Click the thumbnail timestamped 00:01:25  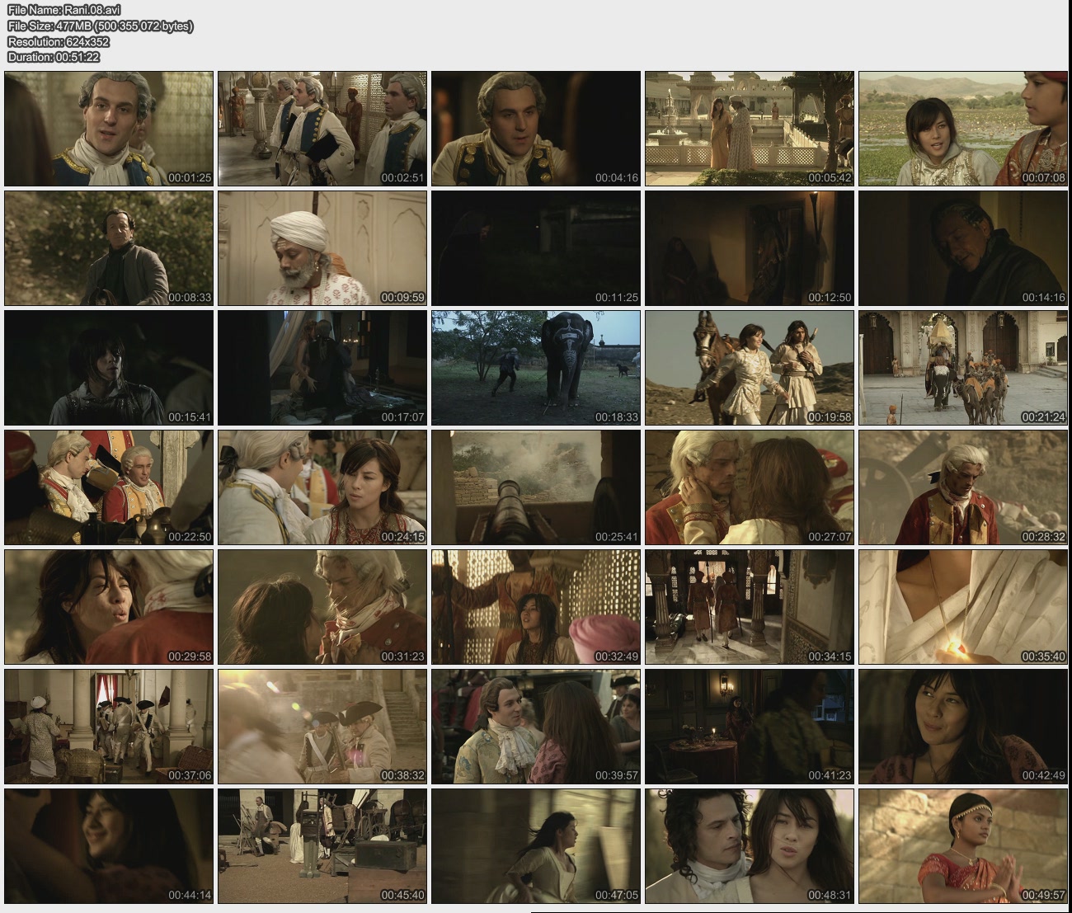[109, 129]
